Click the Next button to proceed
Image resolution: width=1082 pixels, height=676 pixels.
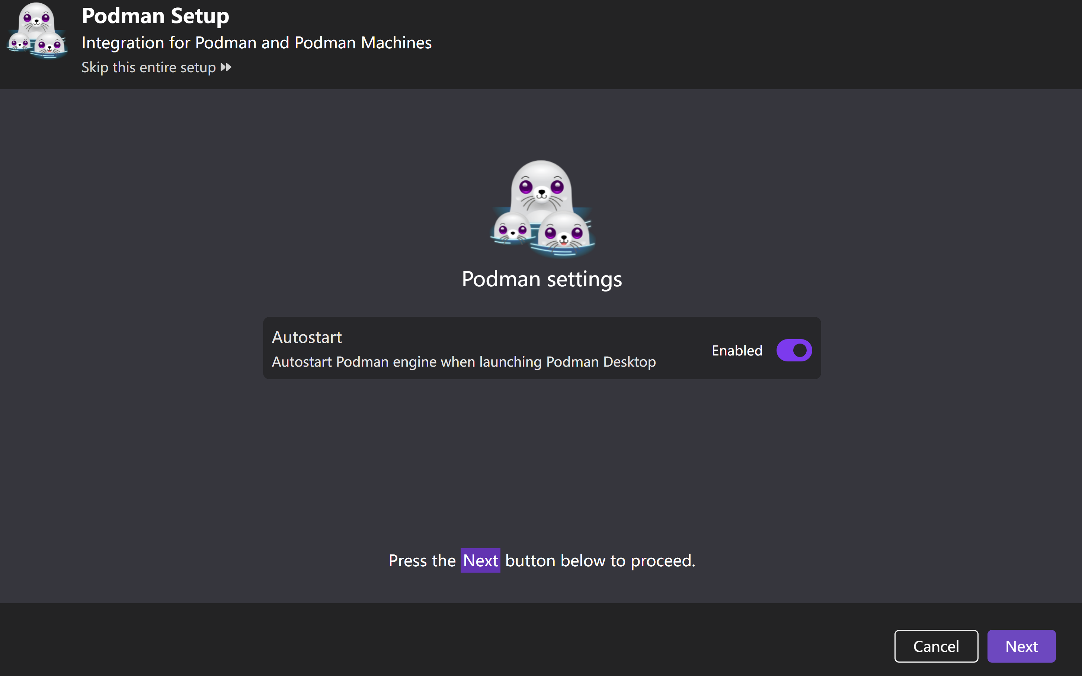pos(1021,646)
